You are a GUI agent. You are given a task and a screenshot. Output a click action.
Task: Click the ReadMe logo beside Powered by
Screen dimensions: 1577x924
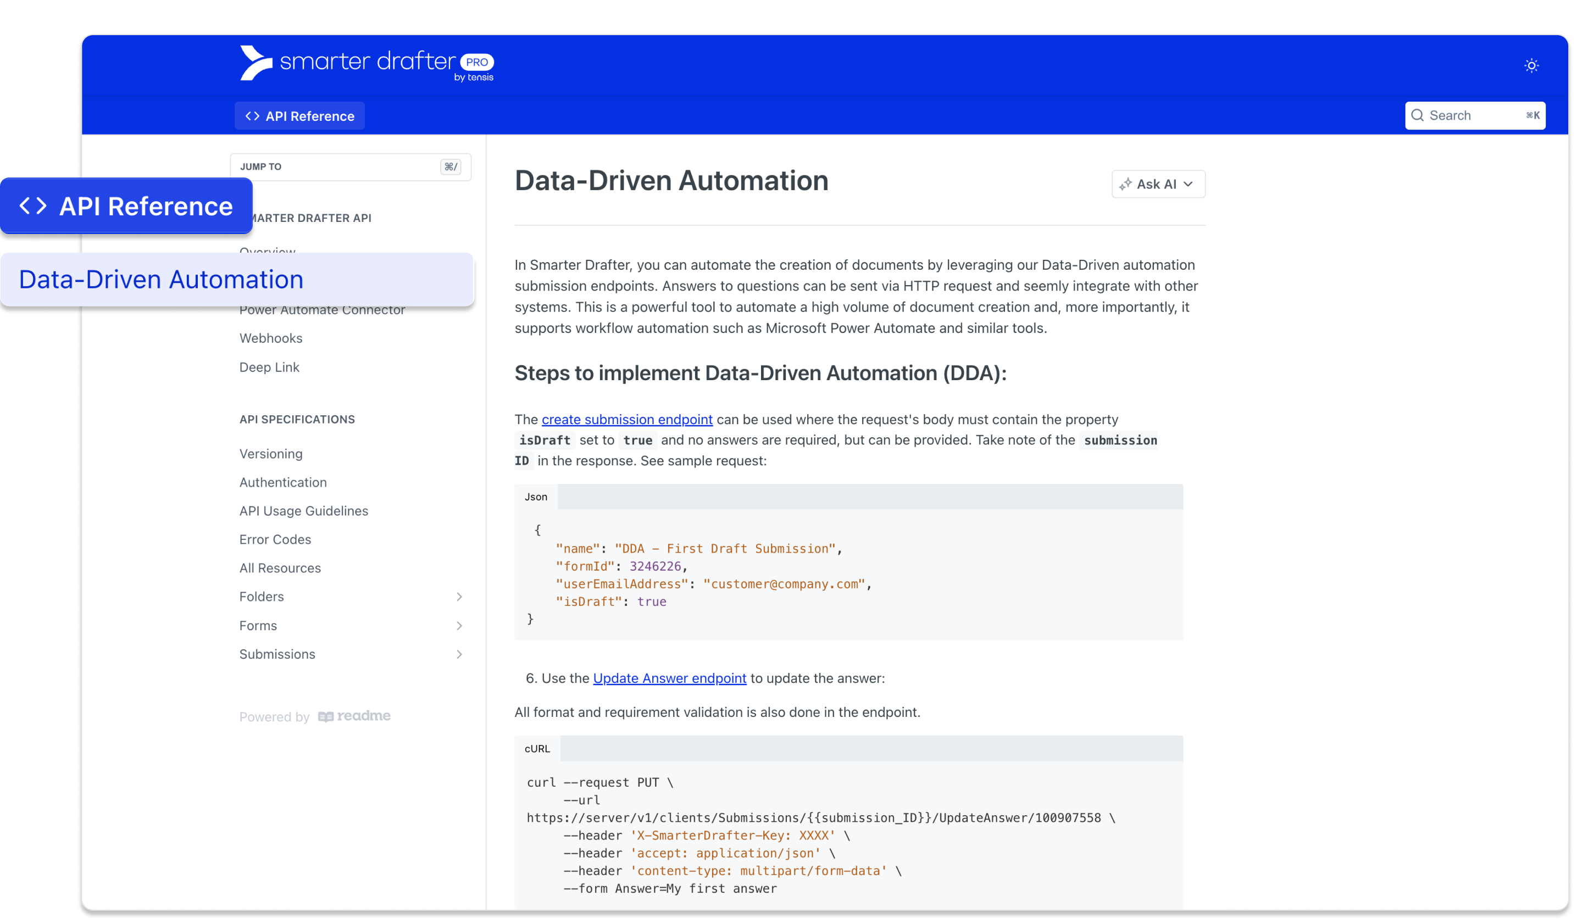[354, 716]
